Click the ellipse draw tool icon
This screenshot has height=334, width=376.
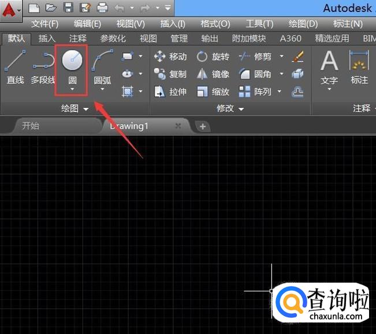pyautogui.click(x=127, y=74)
